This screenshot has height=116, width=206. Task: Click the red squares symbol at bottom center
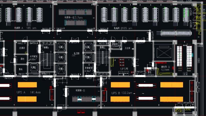pos(81,112)
